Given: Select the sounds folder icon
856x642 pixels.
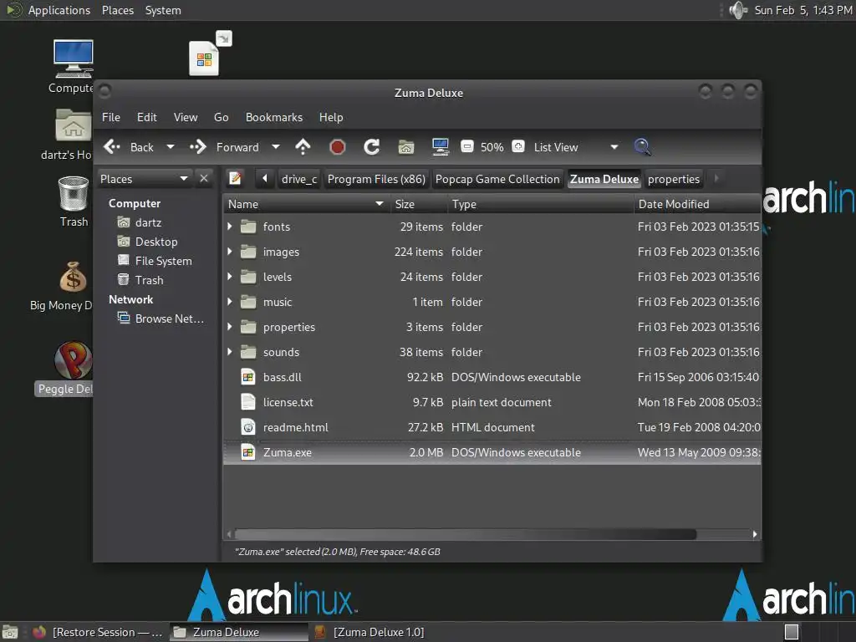Looking at the screenshot, I should 248,352.
